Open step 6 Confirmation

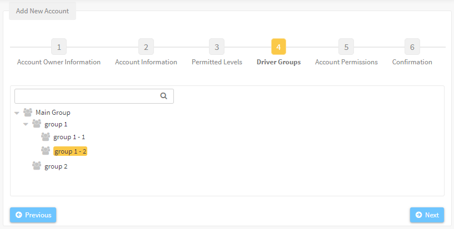[x=412, y=47]
